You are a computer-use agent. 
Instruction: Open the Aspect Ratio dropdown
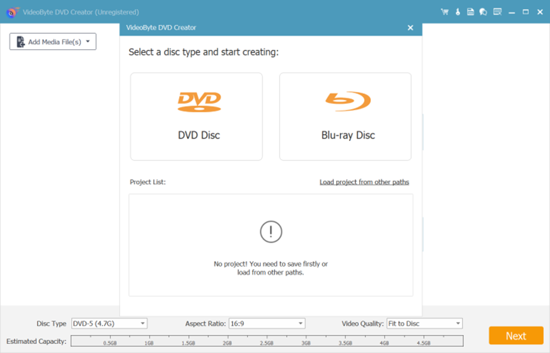pos(267,324)
